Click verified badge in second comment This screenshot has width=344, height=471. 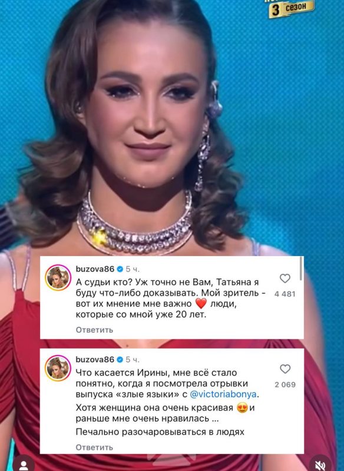[120, 360]
